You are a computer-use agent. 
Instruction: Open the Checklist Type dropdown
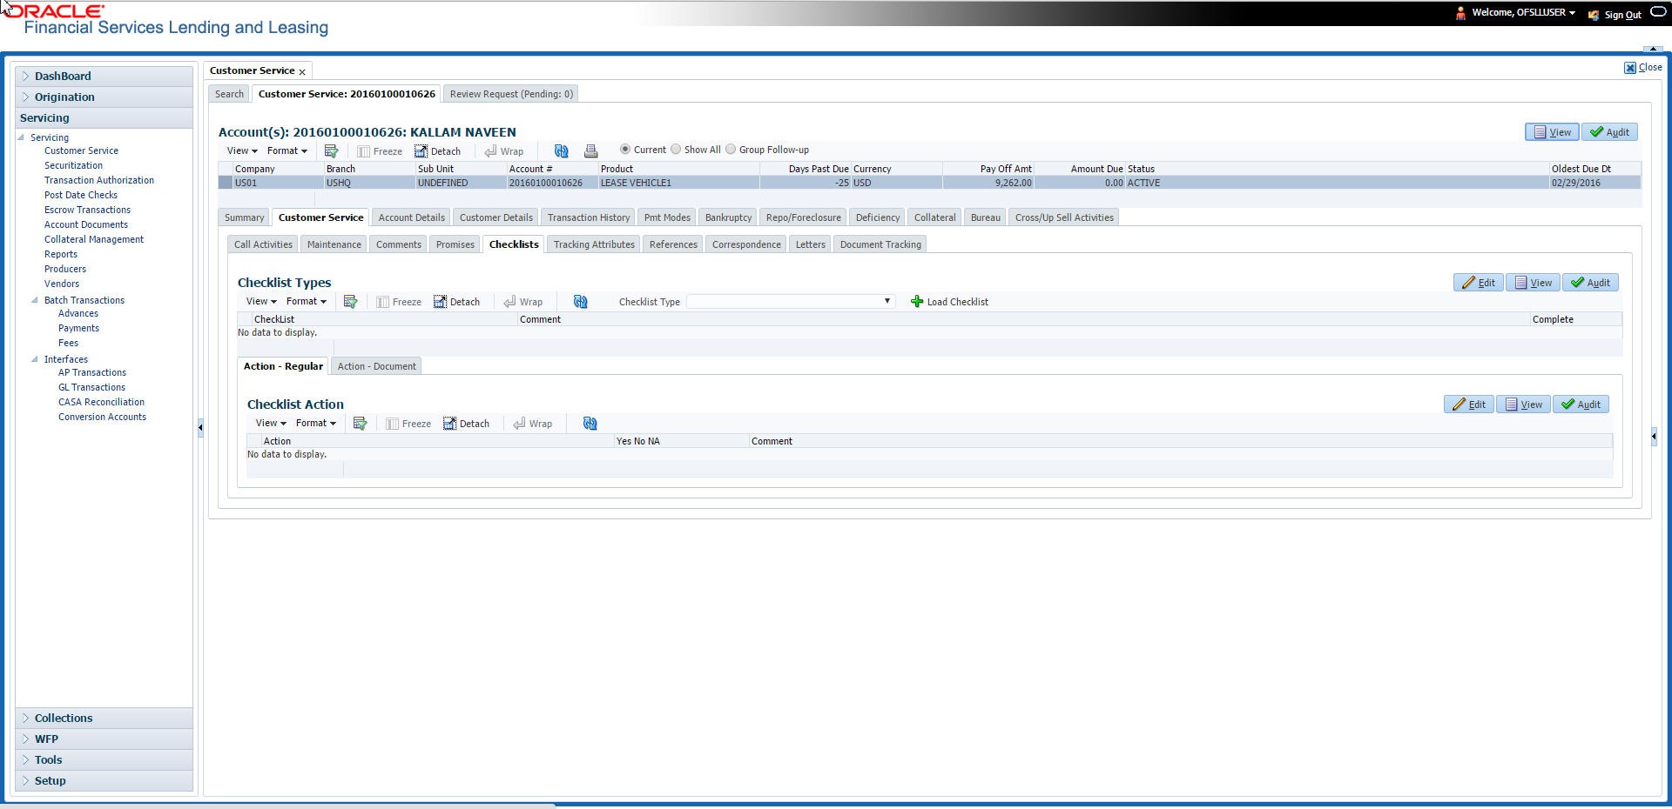pos(791,301)
